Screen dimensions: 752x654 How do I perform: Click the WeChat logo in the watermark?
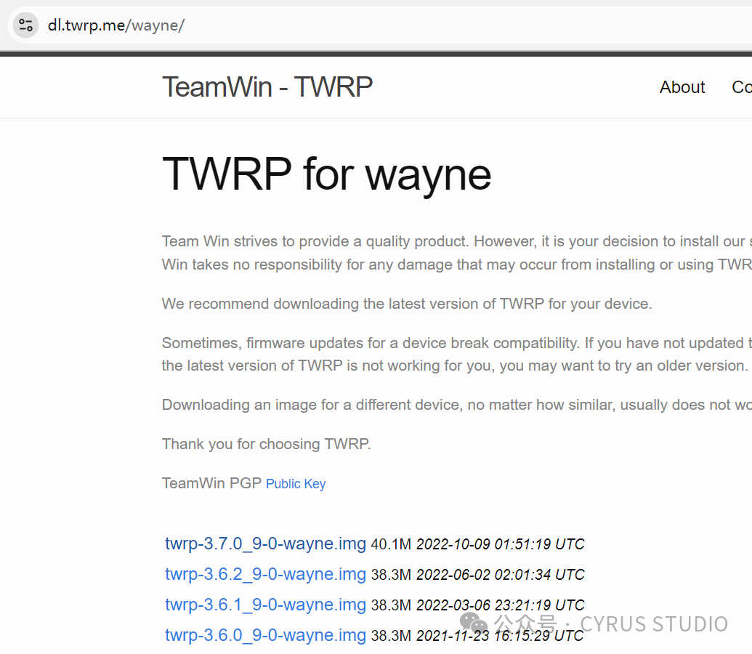473,623
